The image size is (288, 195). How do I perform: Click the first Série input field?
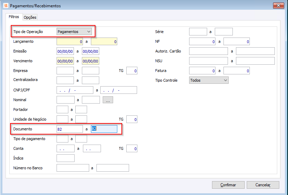pos(198,32)
